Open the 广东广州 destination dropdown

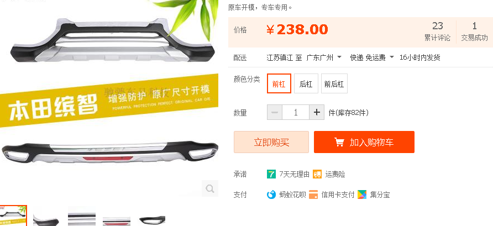324,57
